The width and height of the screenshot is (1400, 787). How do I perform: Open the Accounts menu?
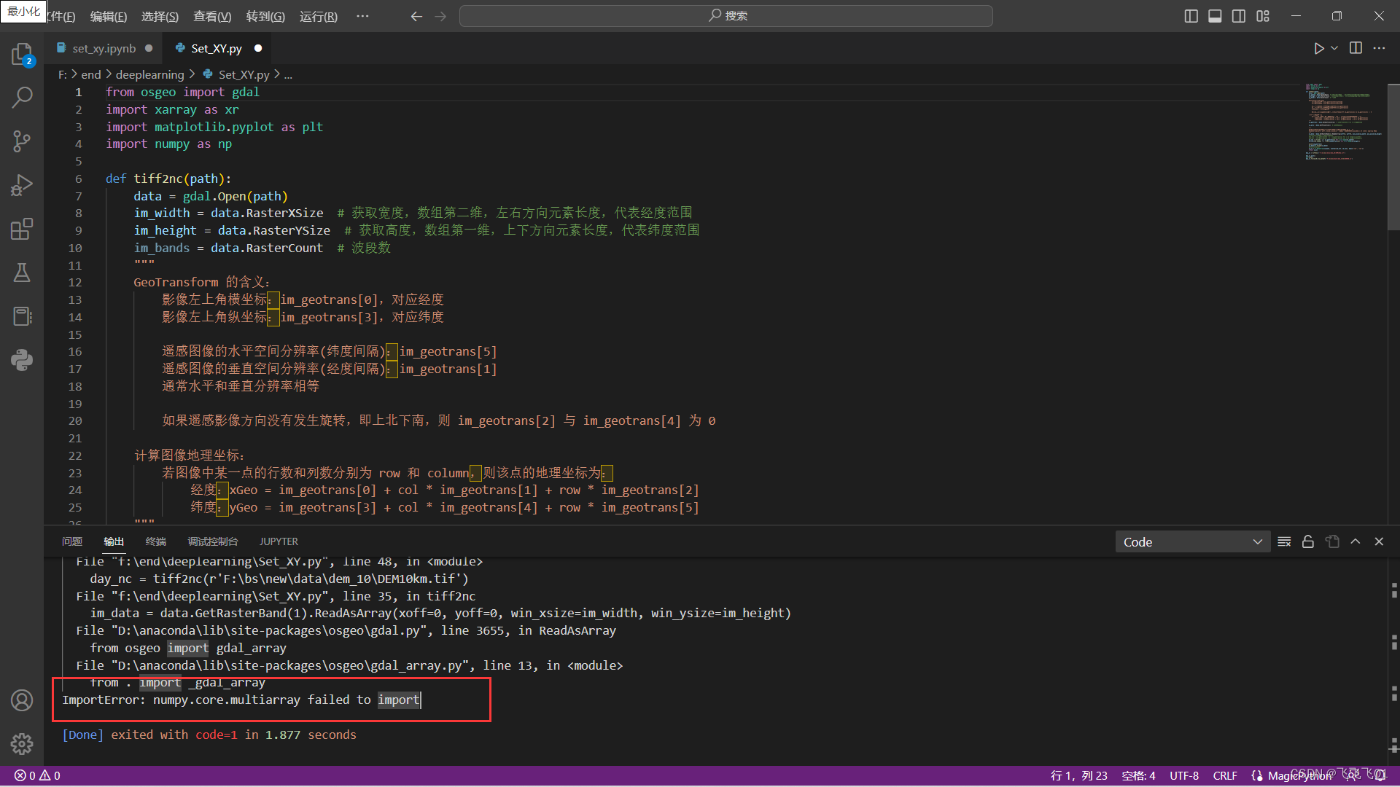[x=22, y=700]
